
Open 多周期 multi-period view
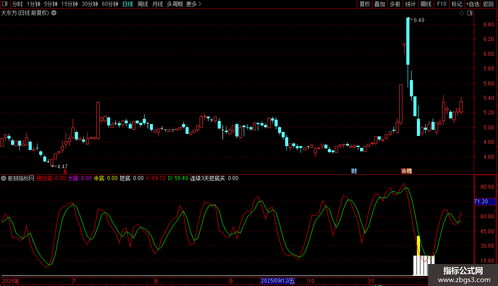tap(175, 4)
